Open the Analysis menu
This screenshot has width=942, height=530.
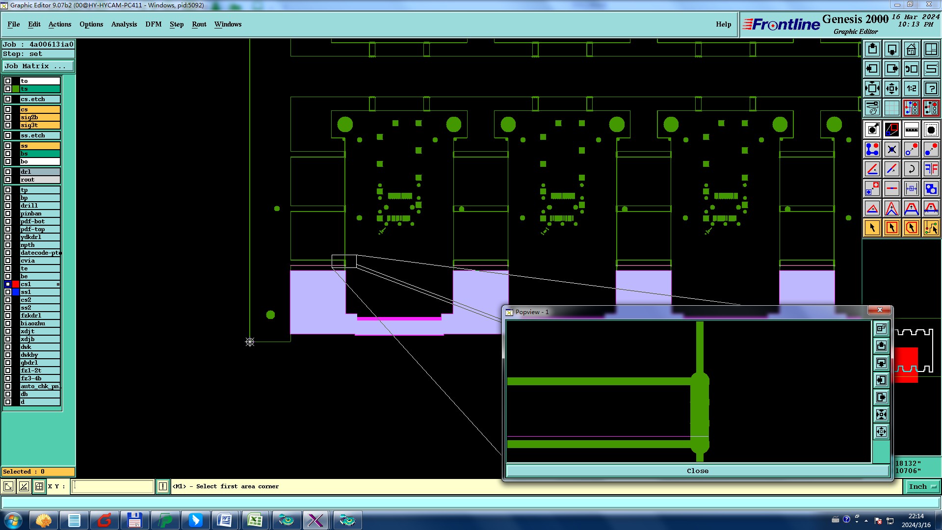(x=124, y=24)
